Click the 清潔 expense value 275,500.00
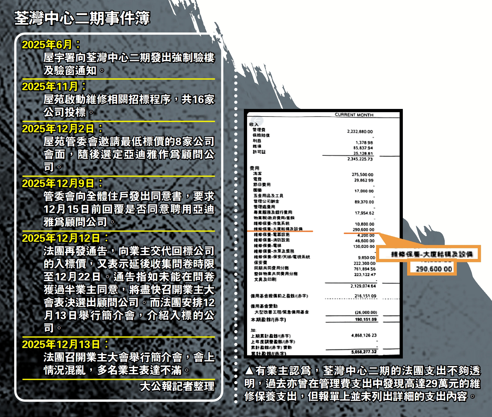The width and height of the screenshot is (492, 417). [x=362, y=174]
